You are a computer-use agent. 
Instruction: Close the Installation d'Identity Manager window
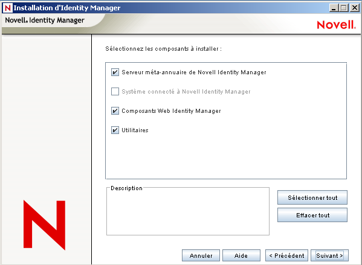point(355,8)
